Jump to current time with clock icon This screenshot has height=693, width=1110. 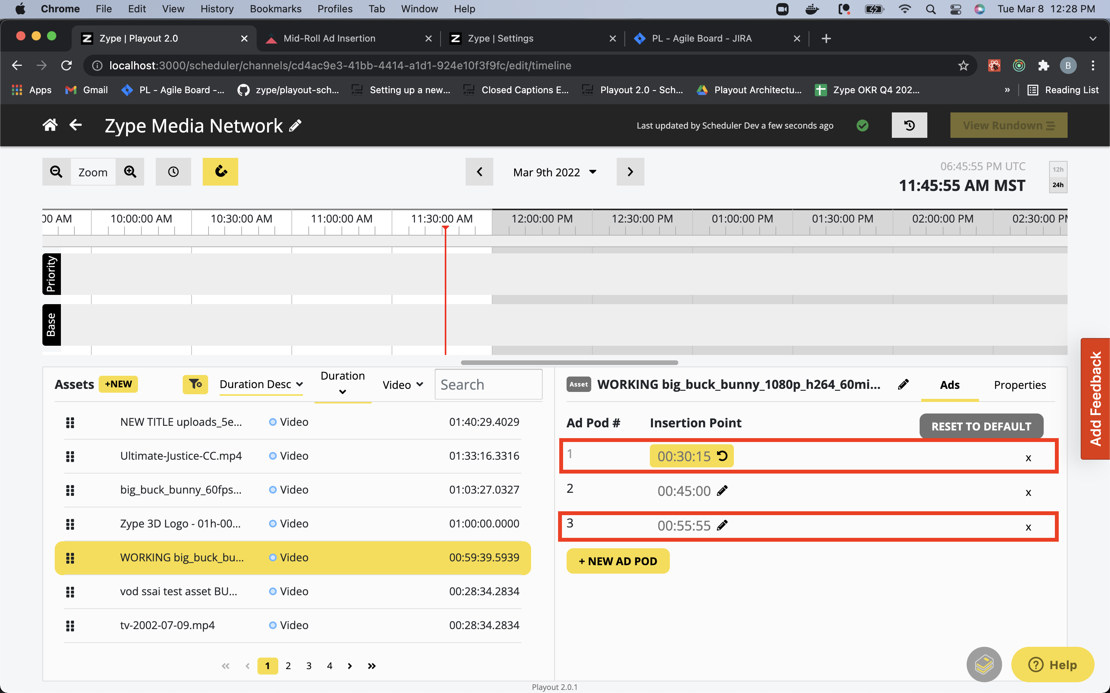(x=173, y=172)
